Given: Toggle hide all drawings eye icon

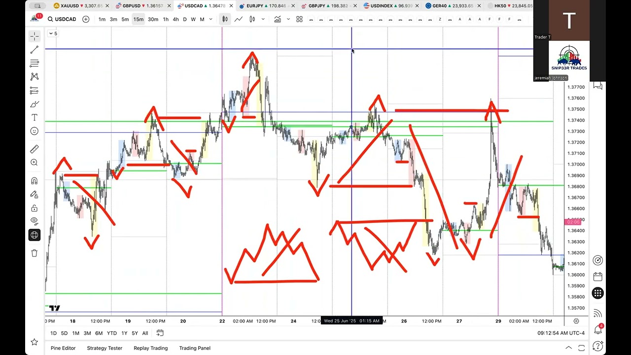Looking at the screenshot, I should [x=34, y=221].
